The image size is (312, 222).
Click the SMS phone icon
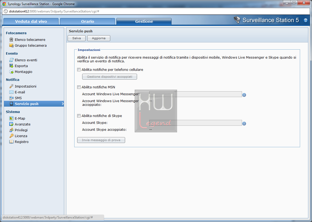click(11, 98)
